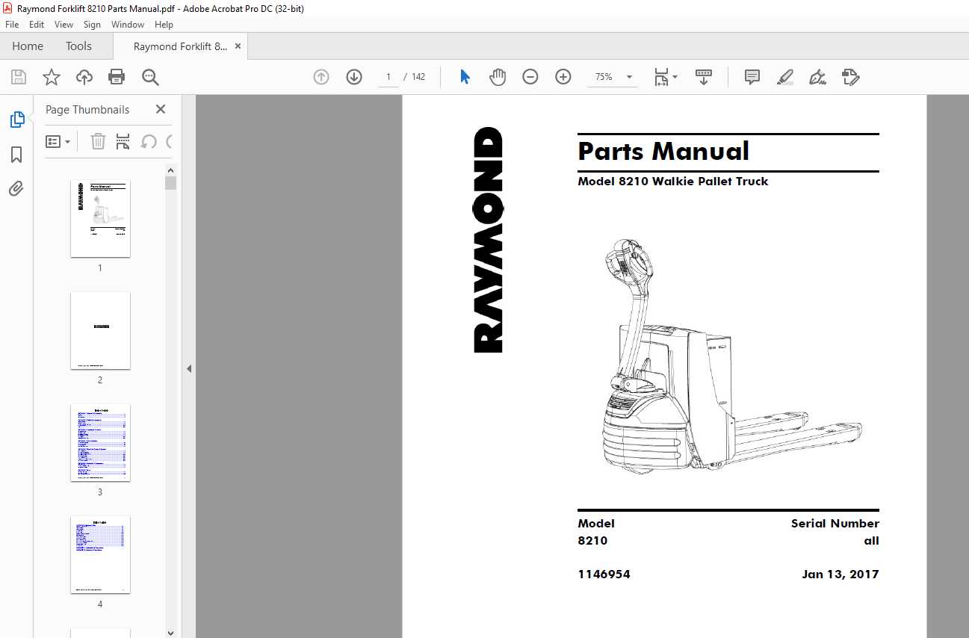969x638 pixels.
Task: Click the 'Serial Number' label
Action: (835, 524)
